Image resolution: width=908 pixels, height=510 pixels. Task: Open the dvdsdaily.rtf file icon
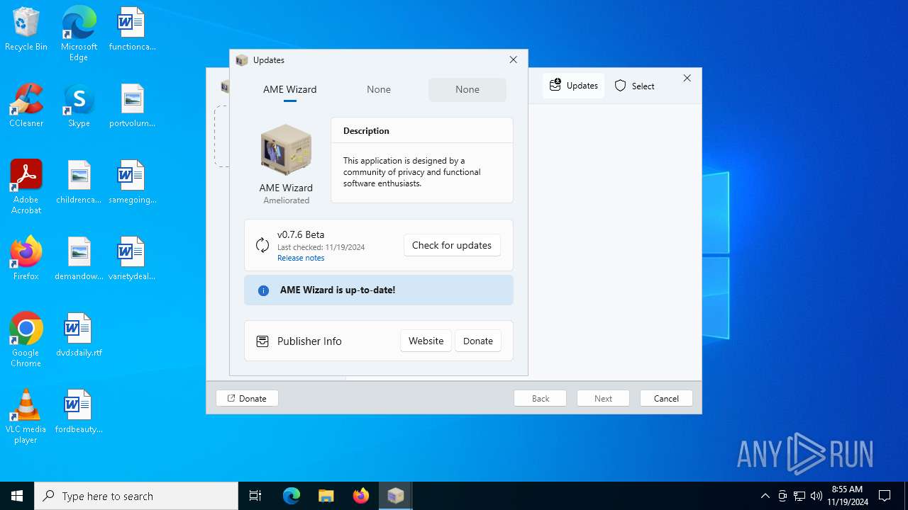(x=79, y=334)
